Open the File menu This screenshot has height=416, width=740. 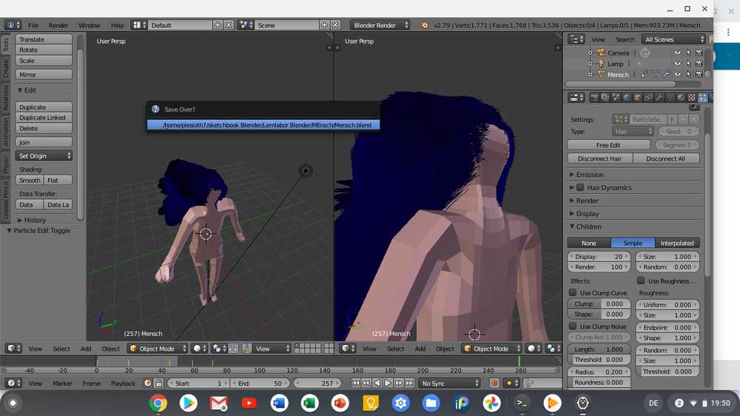click(x=33, y=25)
